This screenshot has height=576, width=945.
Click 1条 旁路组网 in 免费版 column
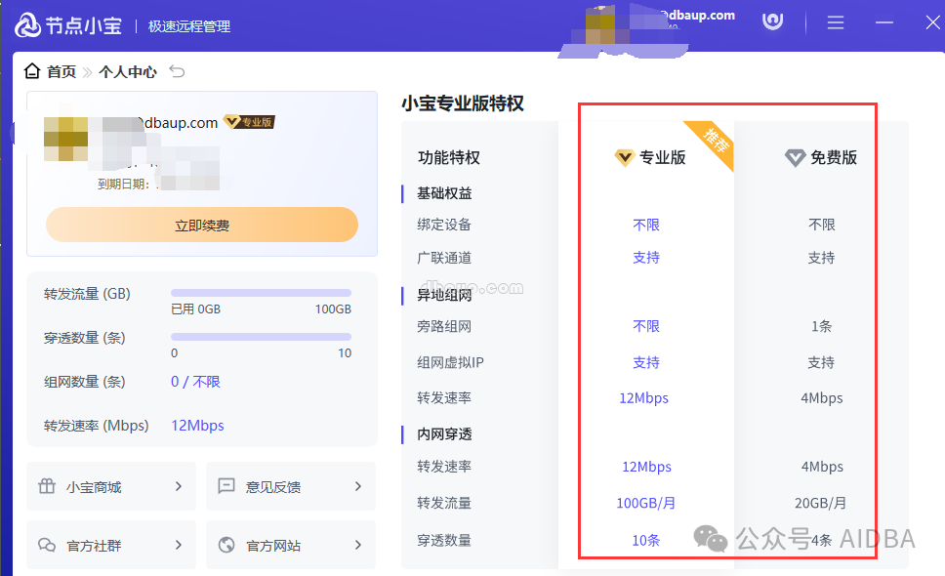pyautogui.click(x=821, y=326)
